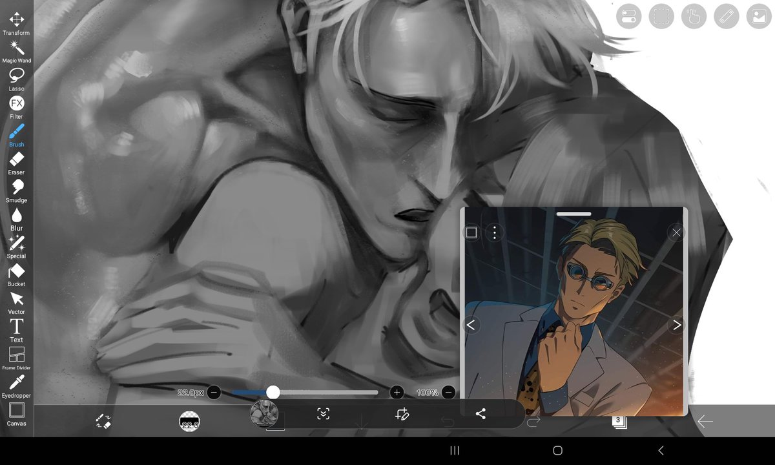Screen dimensions: 775x465
Task: Select the Transform tool
Action: [16, 24]
